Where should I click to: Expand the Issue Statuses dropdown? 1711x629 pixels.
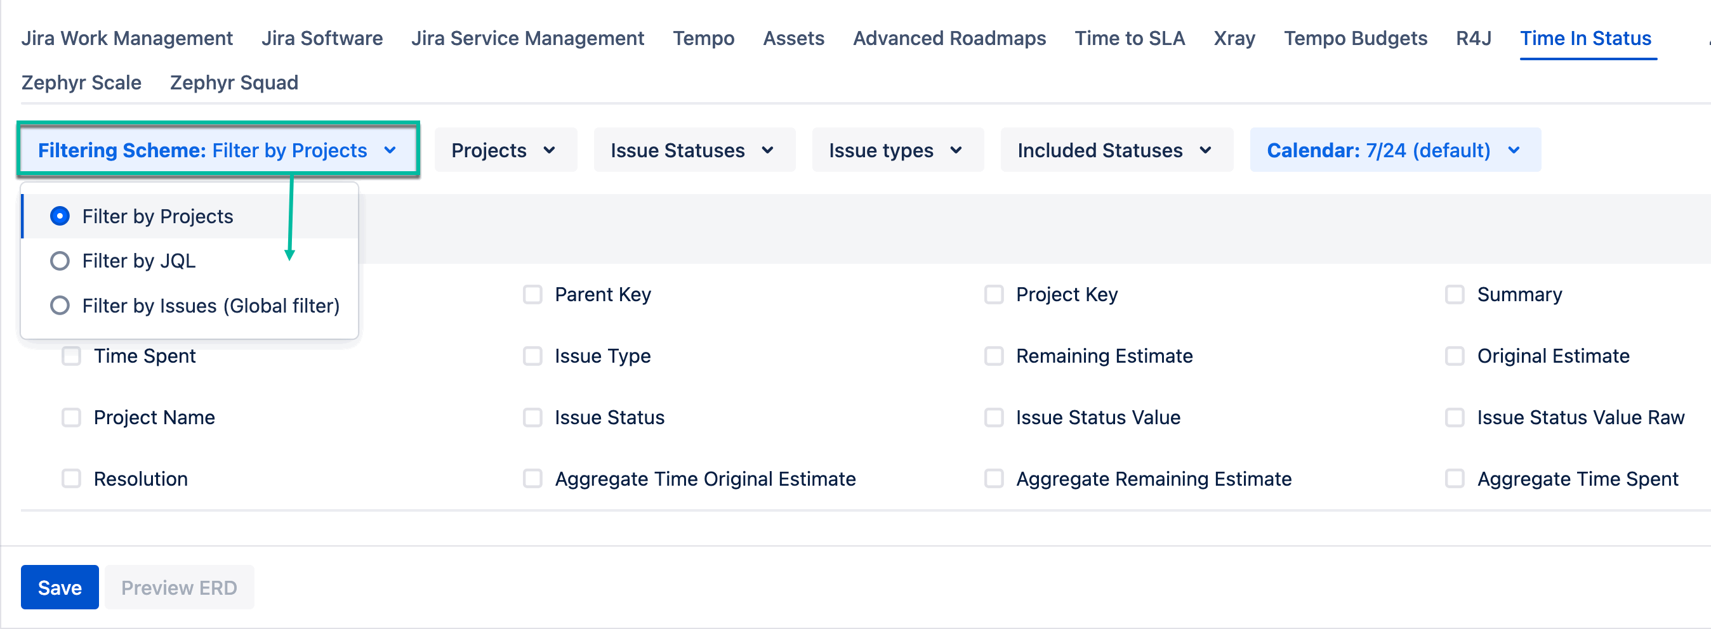(694, 150)
